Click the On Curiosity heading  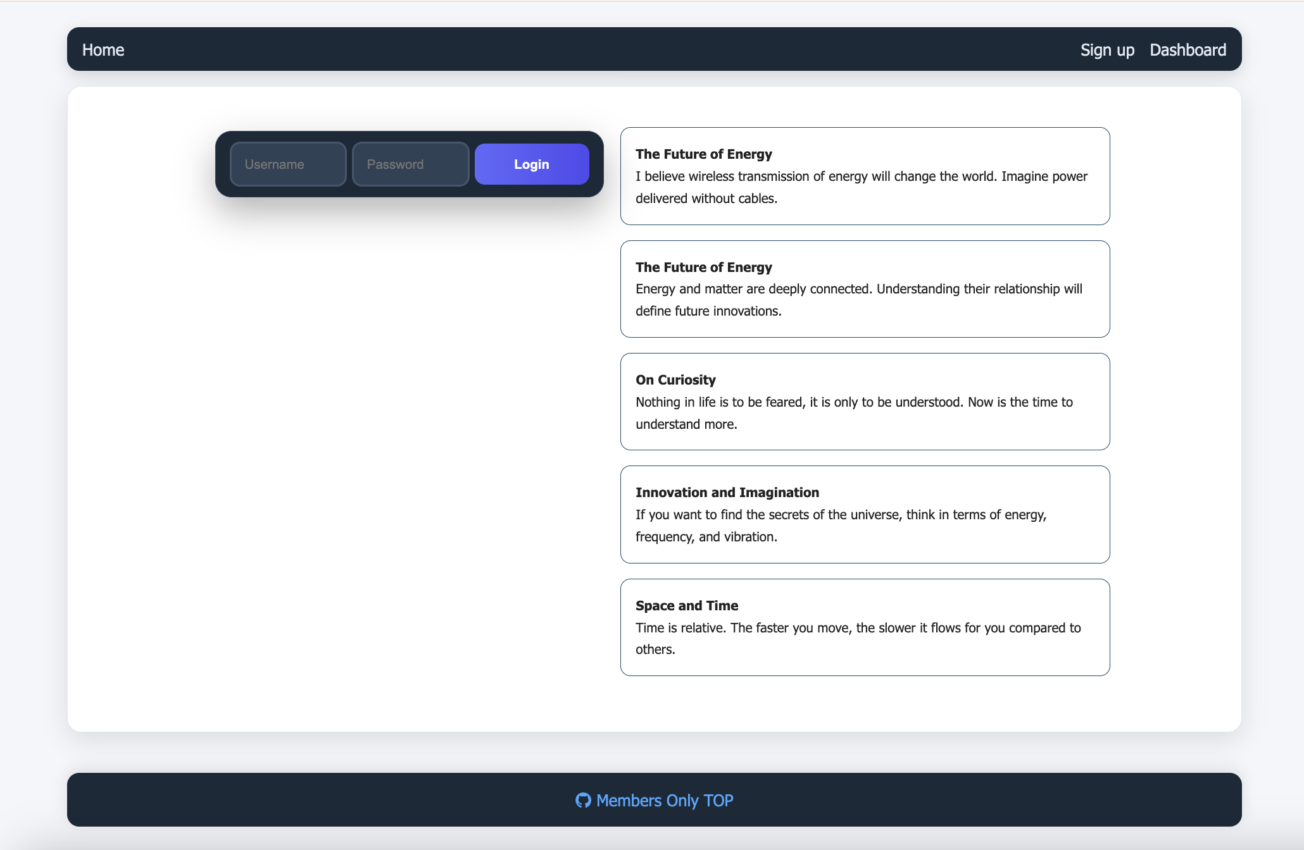point(675,379)
